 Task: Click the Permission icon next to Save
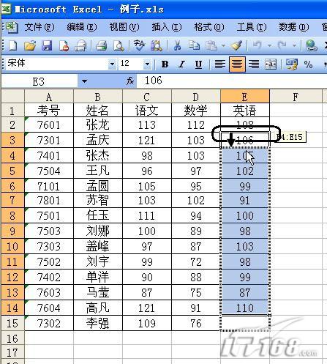[x=64, y=45]
